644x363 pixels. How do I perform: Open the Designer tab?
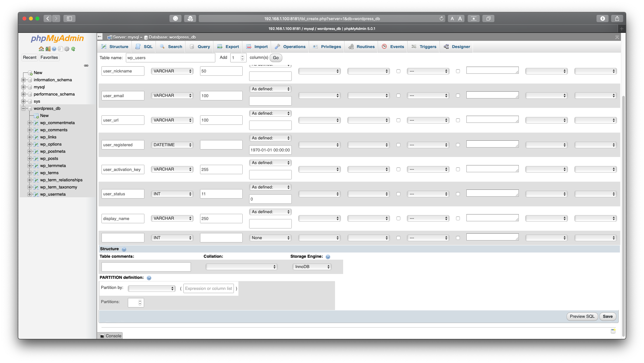tap(457, 47)
